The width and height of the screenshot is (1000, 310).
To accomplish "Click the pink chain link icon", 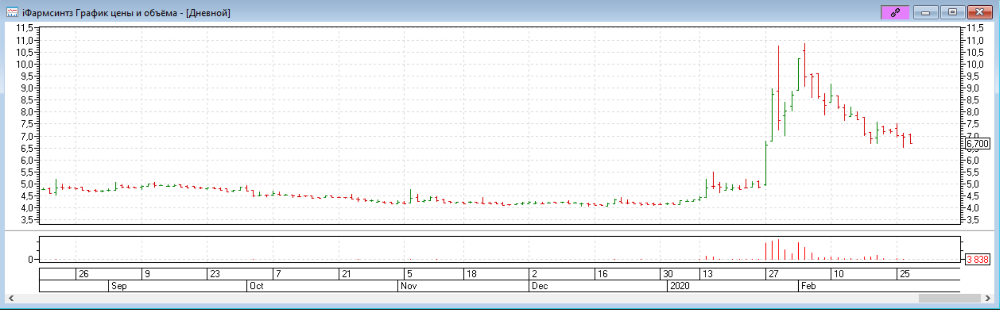I will pyautogui.click(x=895, y=13).
